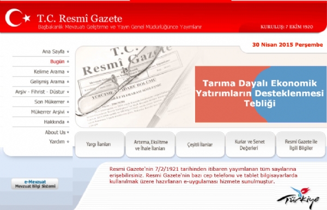Click the Çeşitli İlanlar button
This screenshot has width=327, height=210.
pos(200,144)
